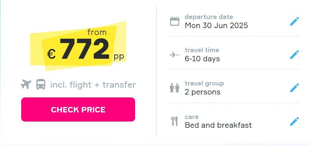Viewport: 310px width, 146px height.
Task: Click the travel group label
Action: click(x=204, y=83)
